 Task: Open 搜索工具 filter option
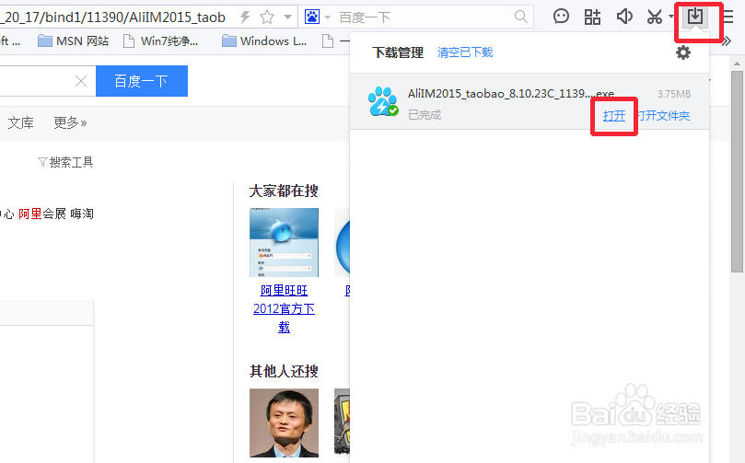65,162
